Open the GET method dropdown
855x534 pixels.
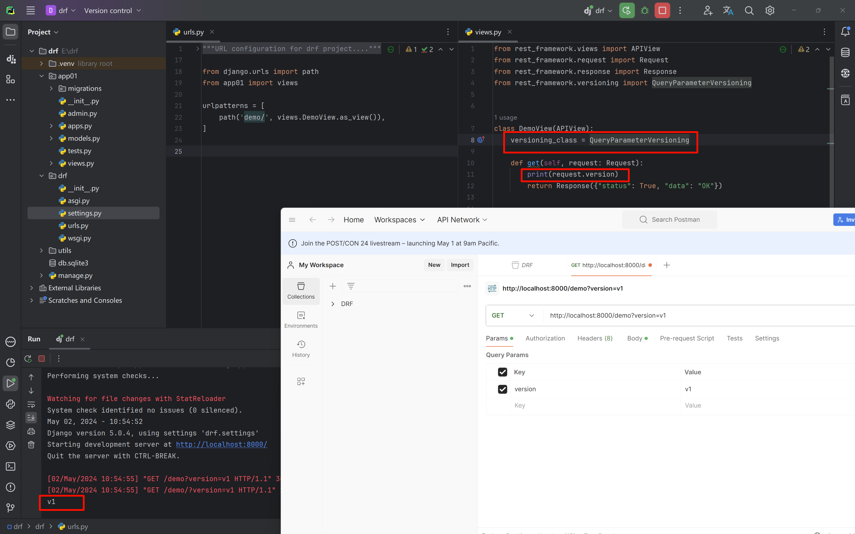tap(513, 316)
